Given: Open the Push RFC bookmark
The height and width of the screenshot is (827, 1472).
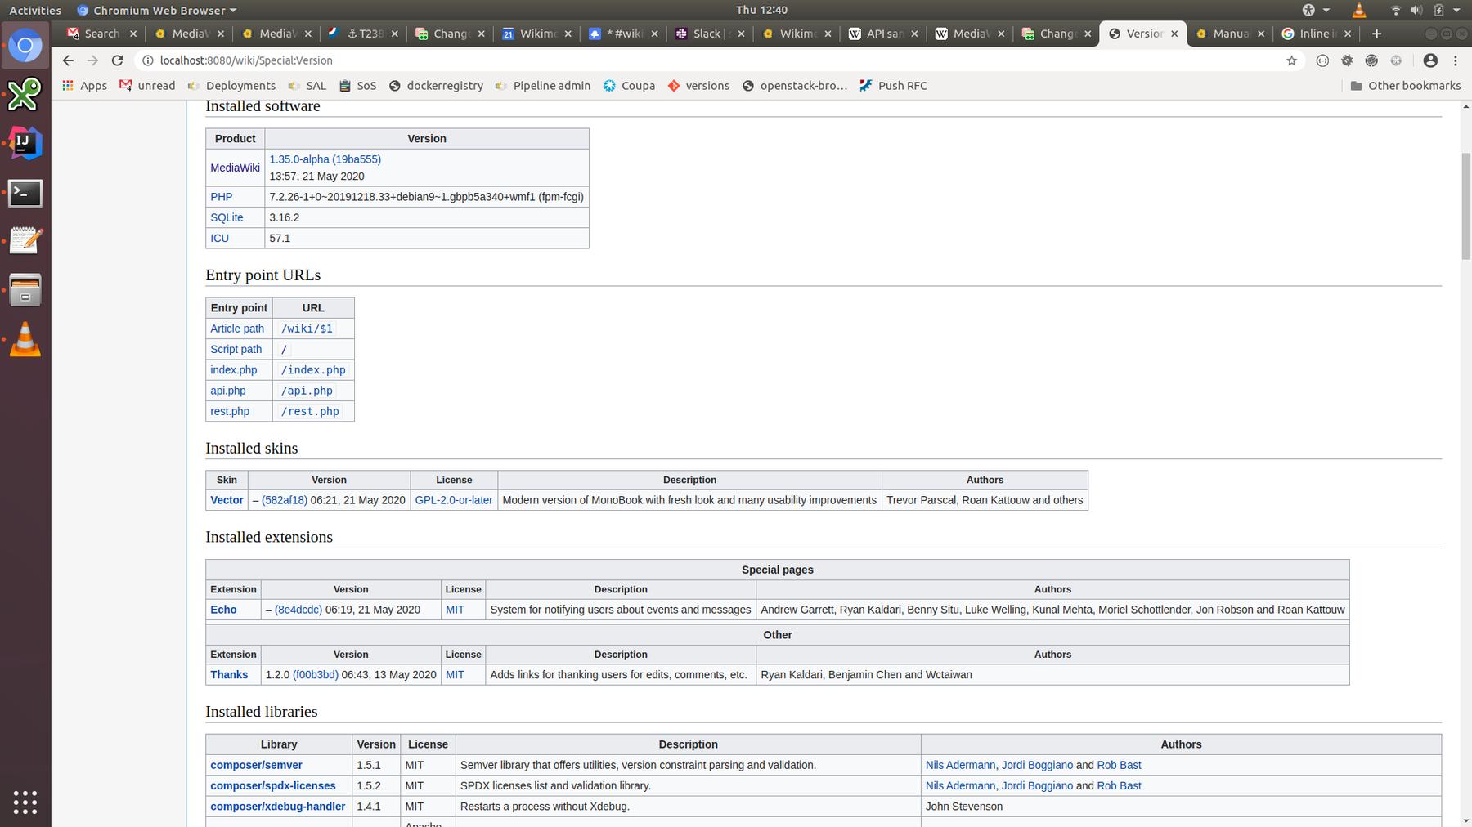Looking at the screenshot, I should point(893,85).
